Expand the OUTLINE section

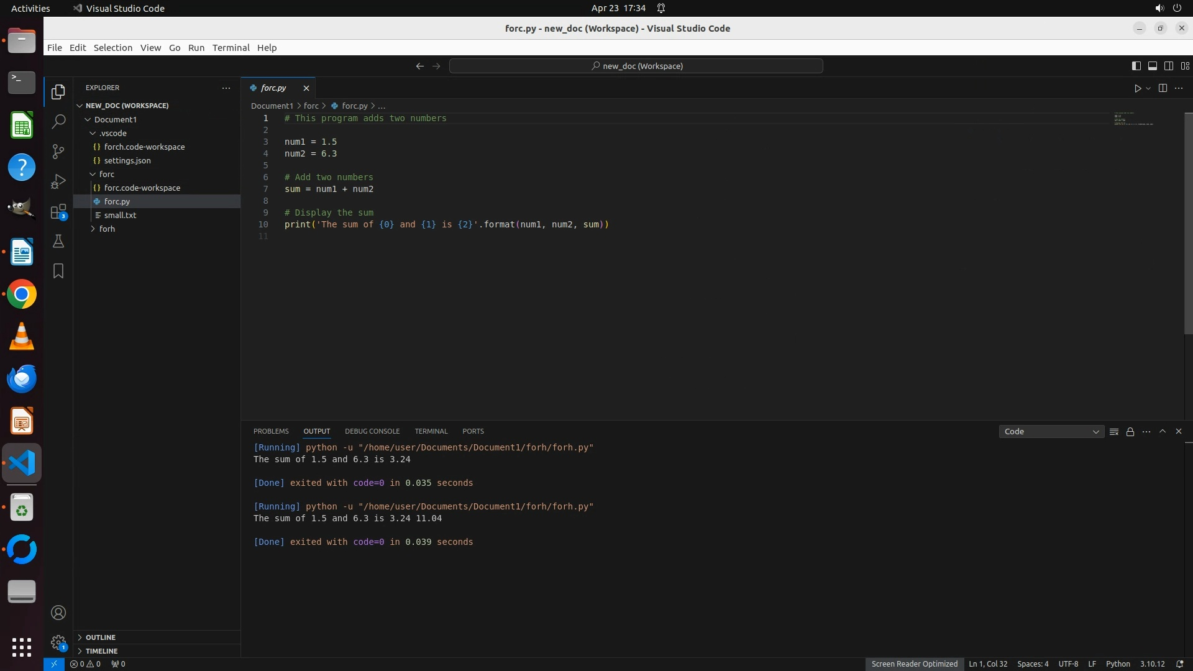click(x=100, y=637)
